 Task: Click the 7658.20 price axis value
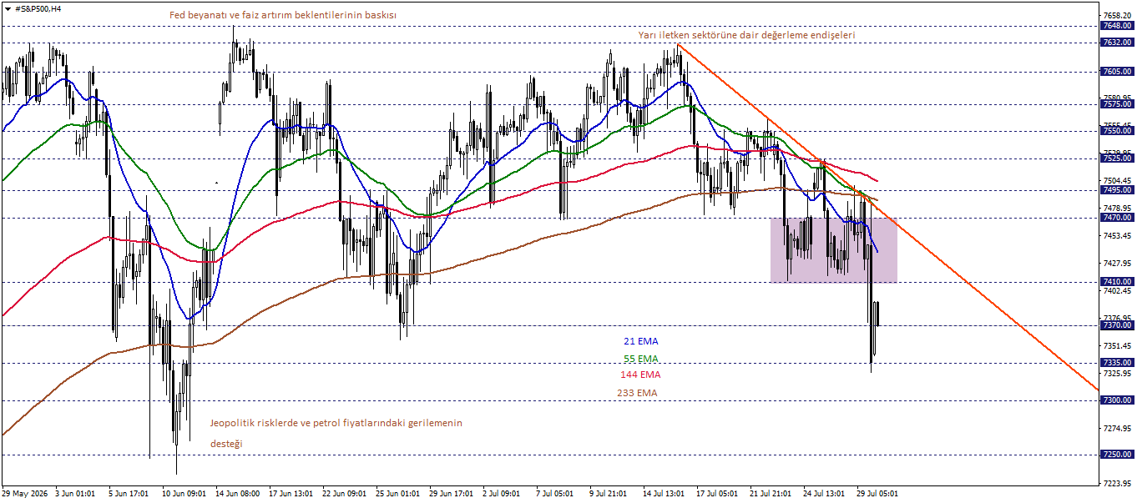point(1117,16)
